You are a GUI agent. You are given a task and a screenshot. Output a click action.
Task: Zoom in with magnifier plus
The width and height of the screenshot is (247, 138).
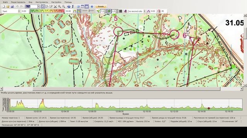point(59,7)
